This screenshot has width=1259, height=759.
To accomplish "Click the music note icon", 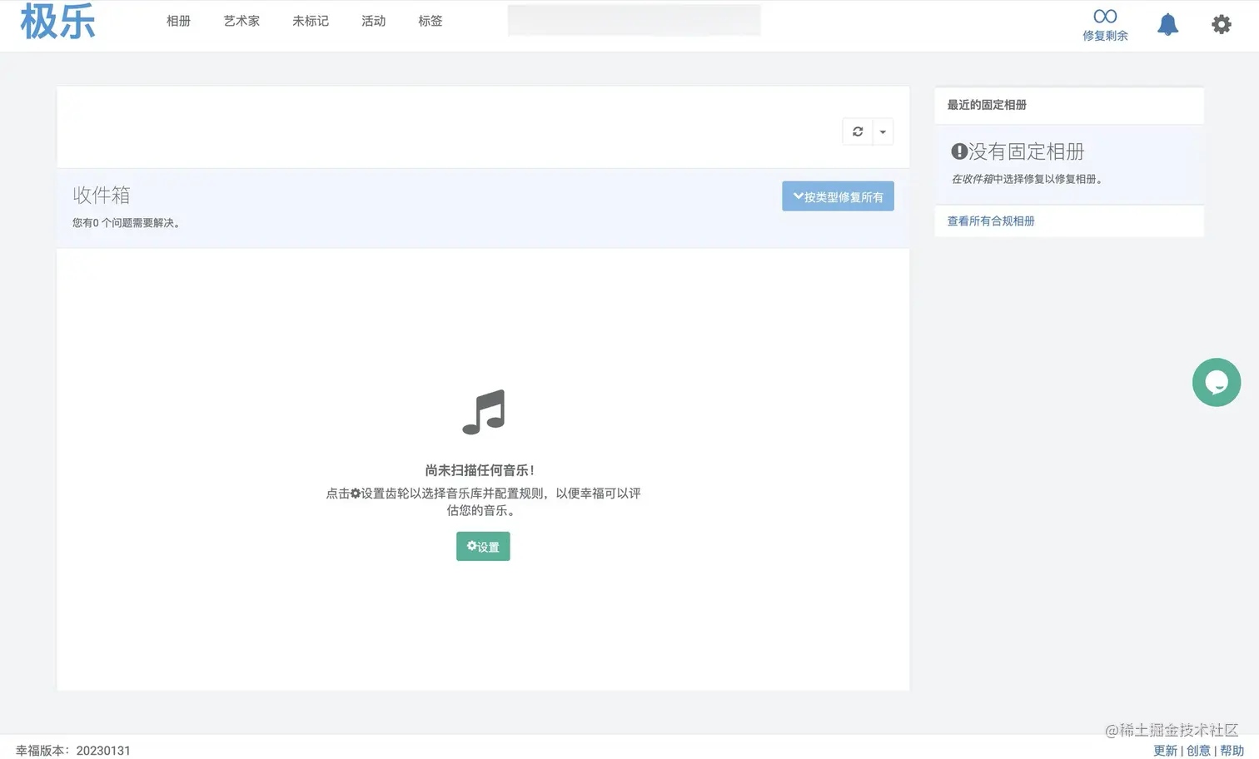I will (484, 412).
